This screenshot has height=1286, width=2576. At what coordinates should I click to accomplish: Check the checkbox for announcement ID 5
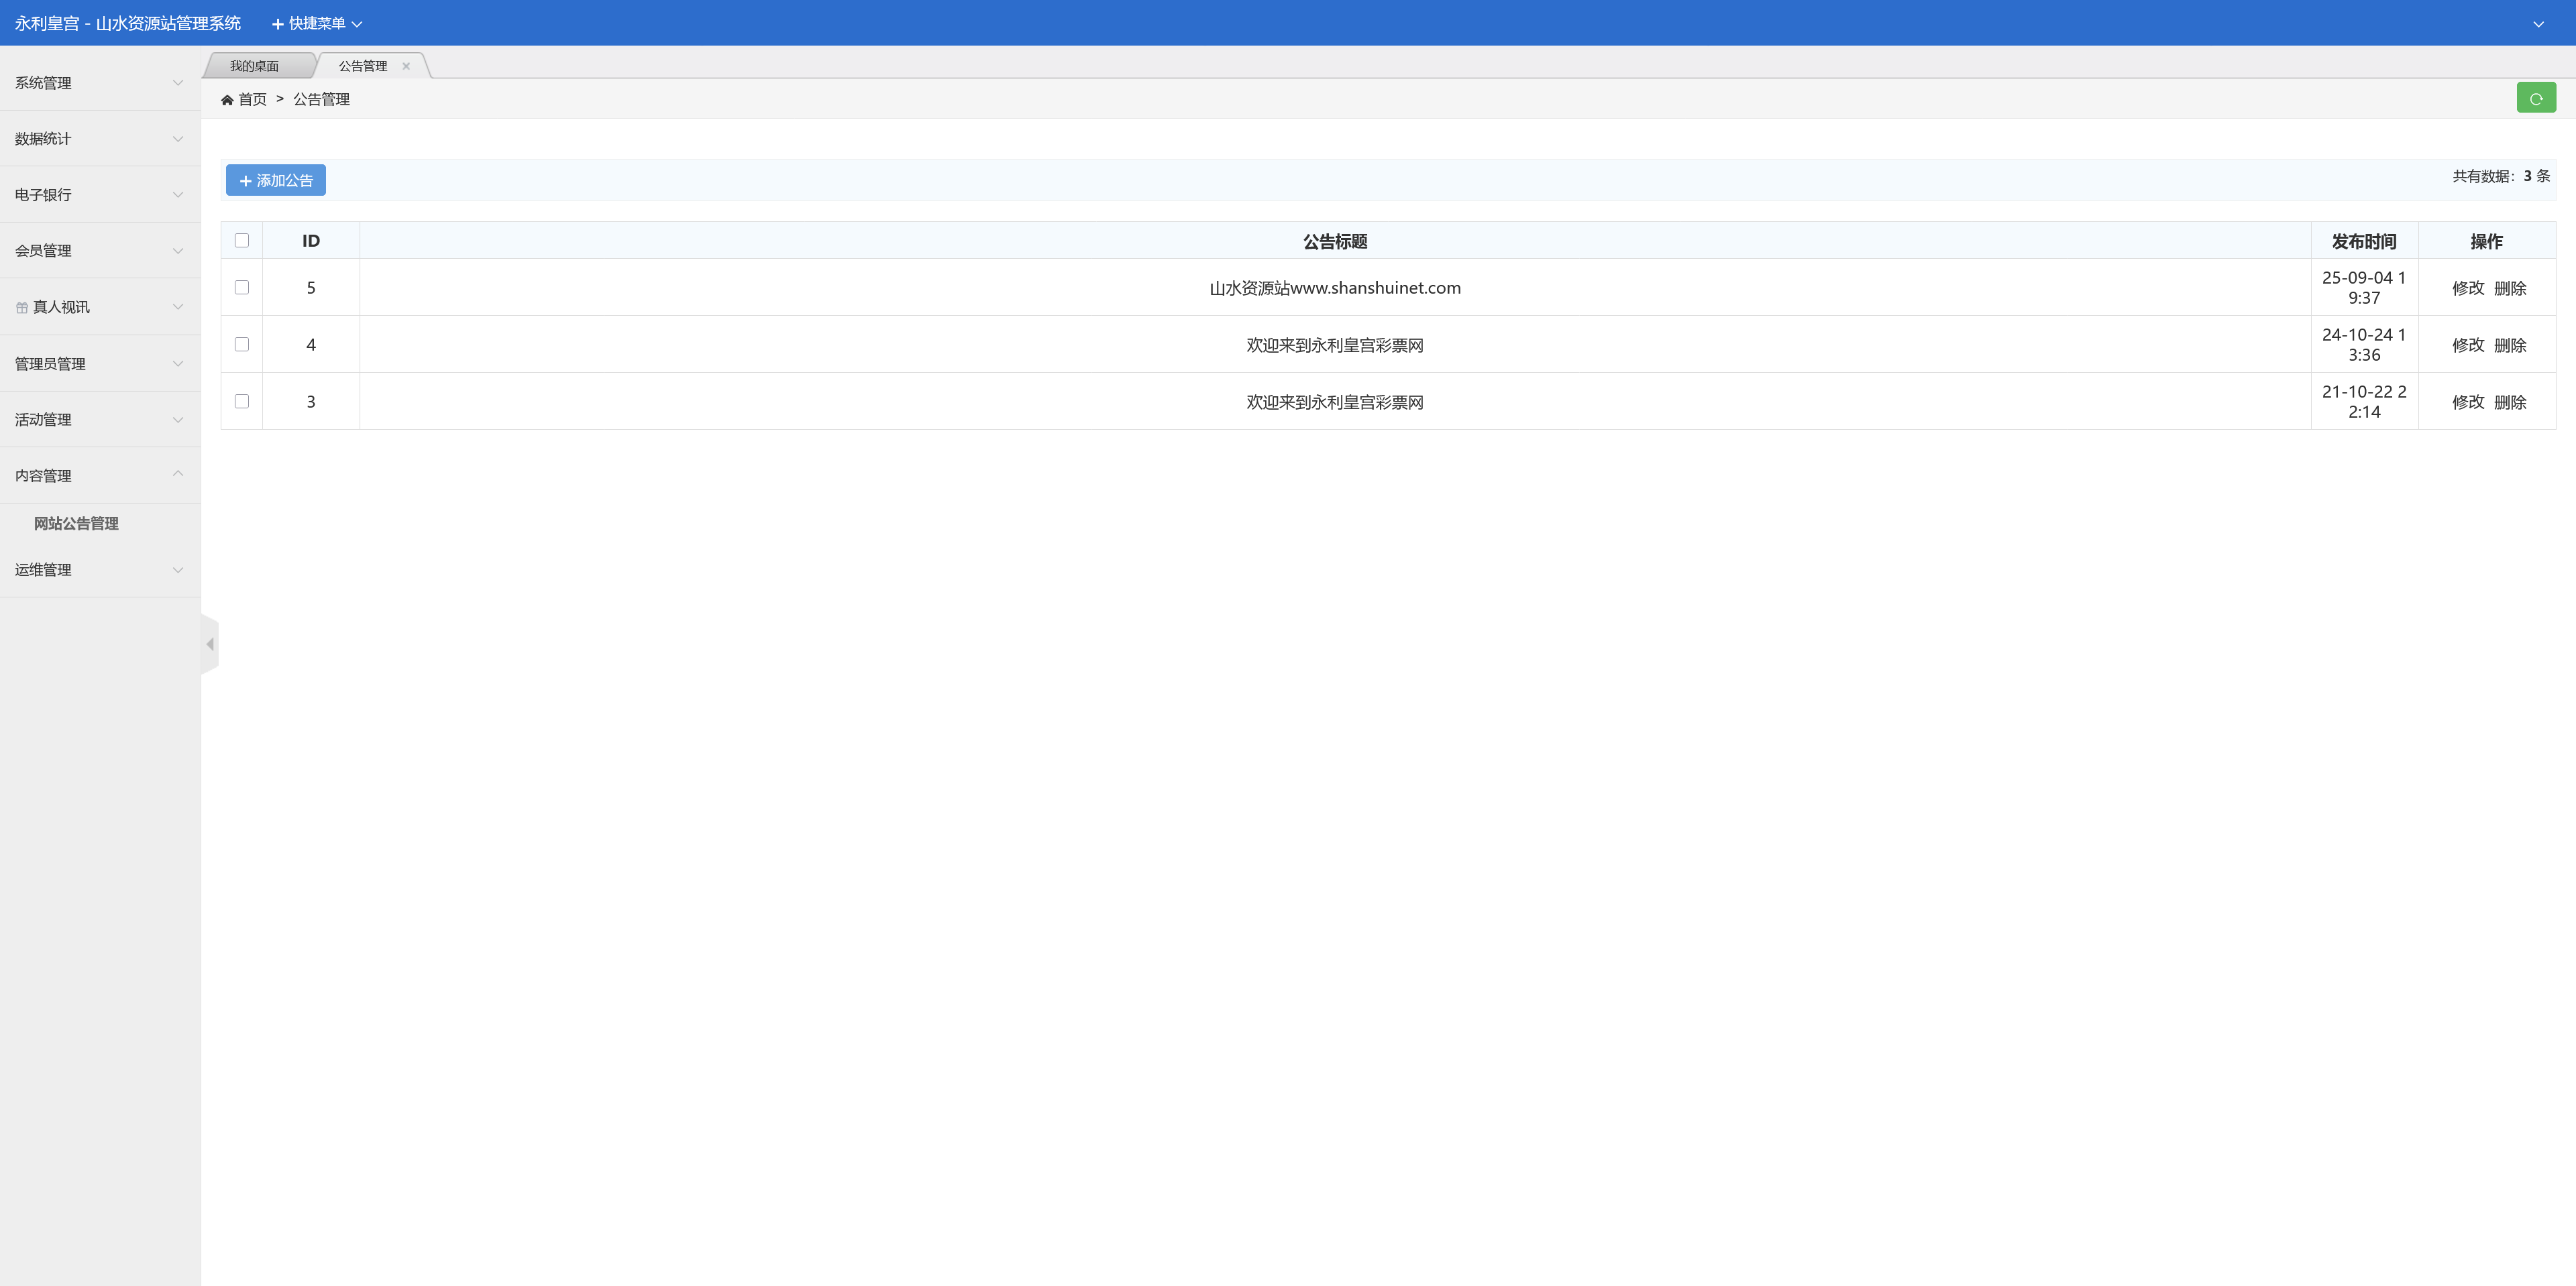pos(241,288)
